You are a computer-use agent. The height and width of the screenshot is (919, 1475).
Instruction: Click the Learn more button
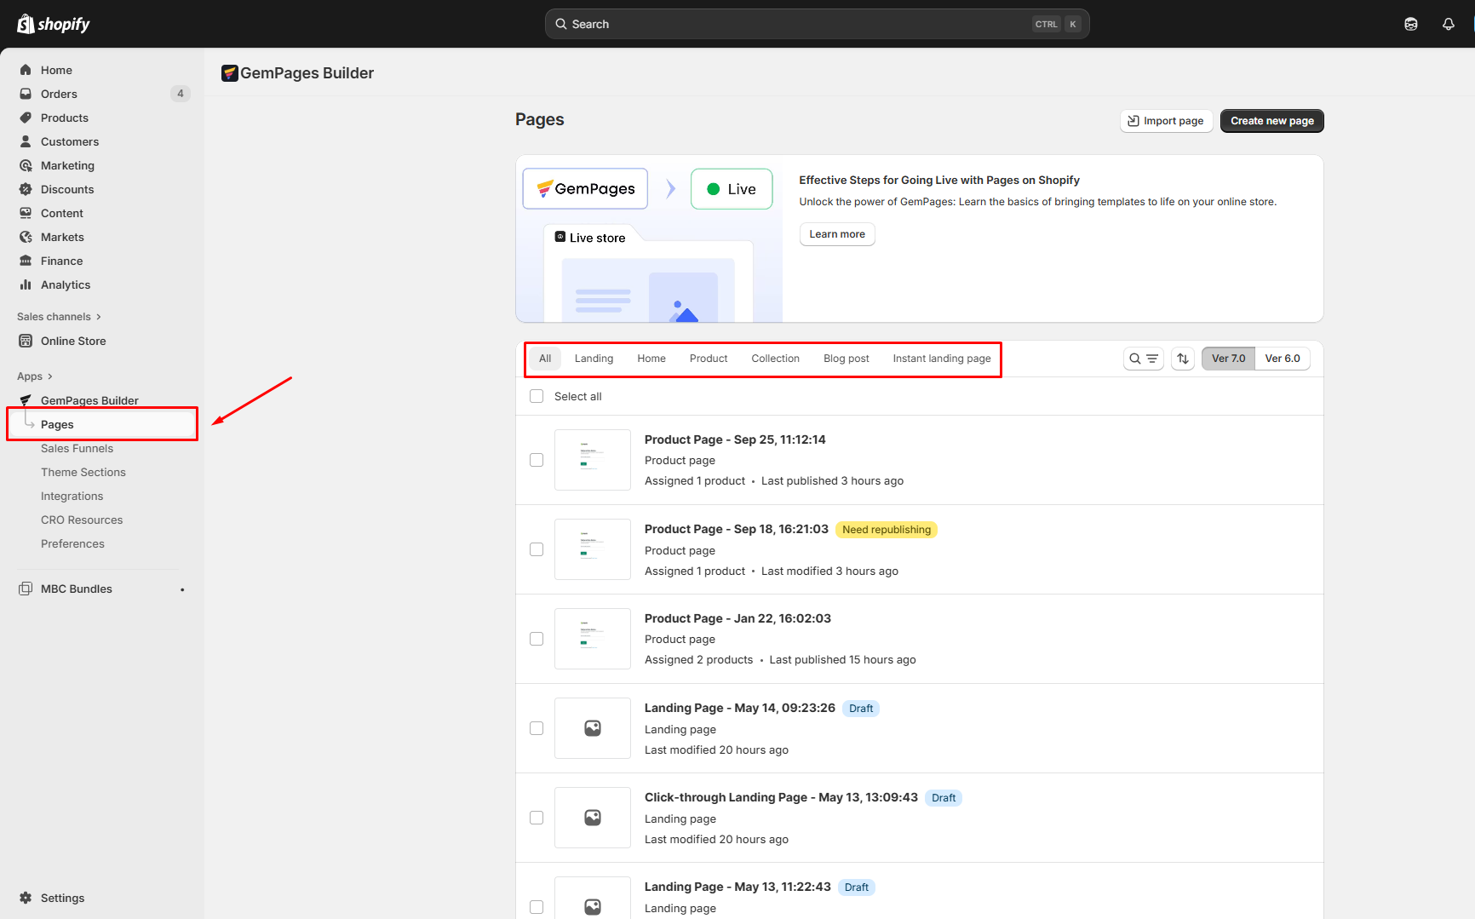[836, 234]
